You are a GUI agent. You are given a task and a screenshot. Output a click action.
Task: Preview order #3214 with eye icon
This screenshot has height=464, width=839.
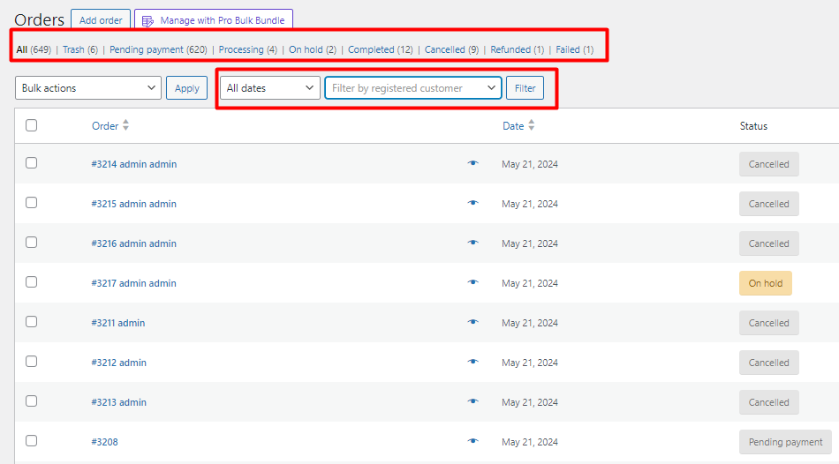[x=472, y=163]
